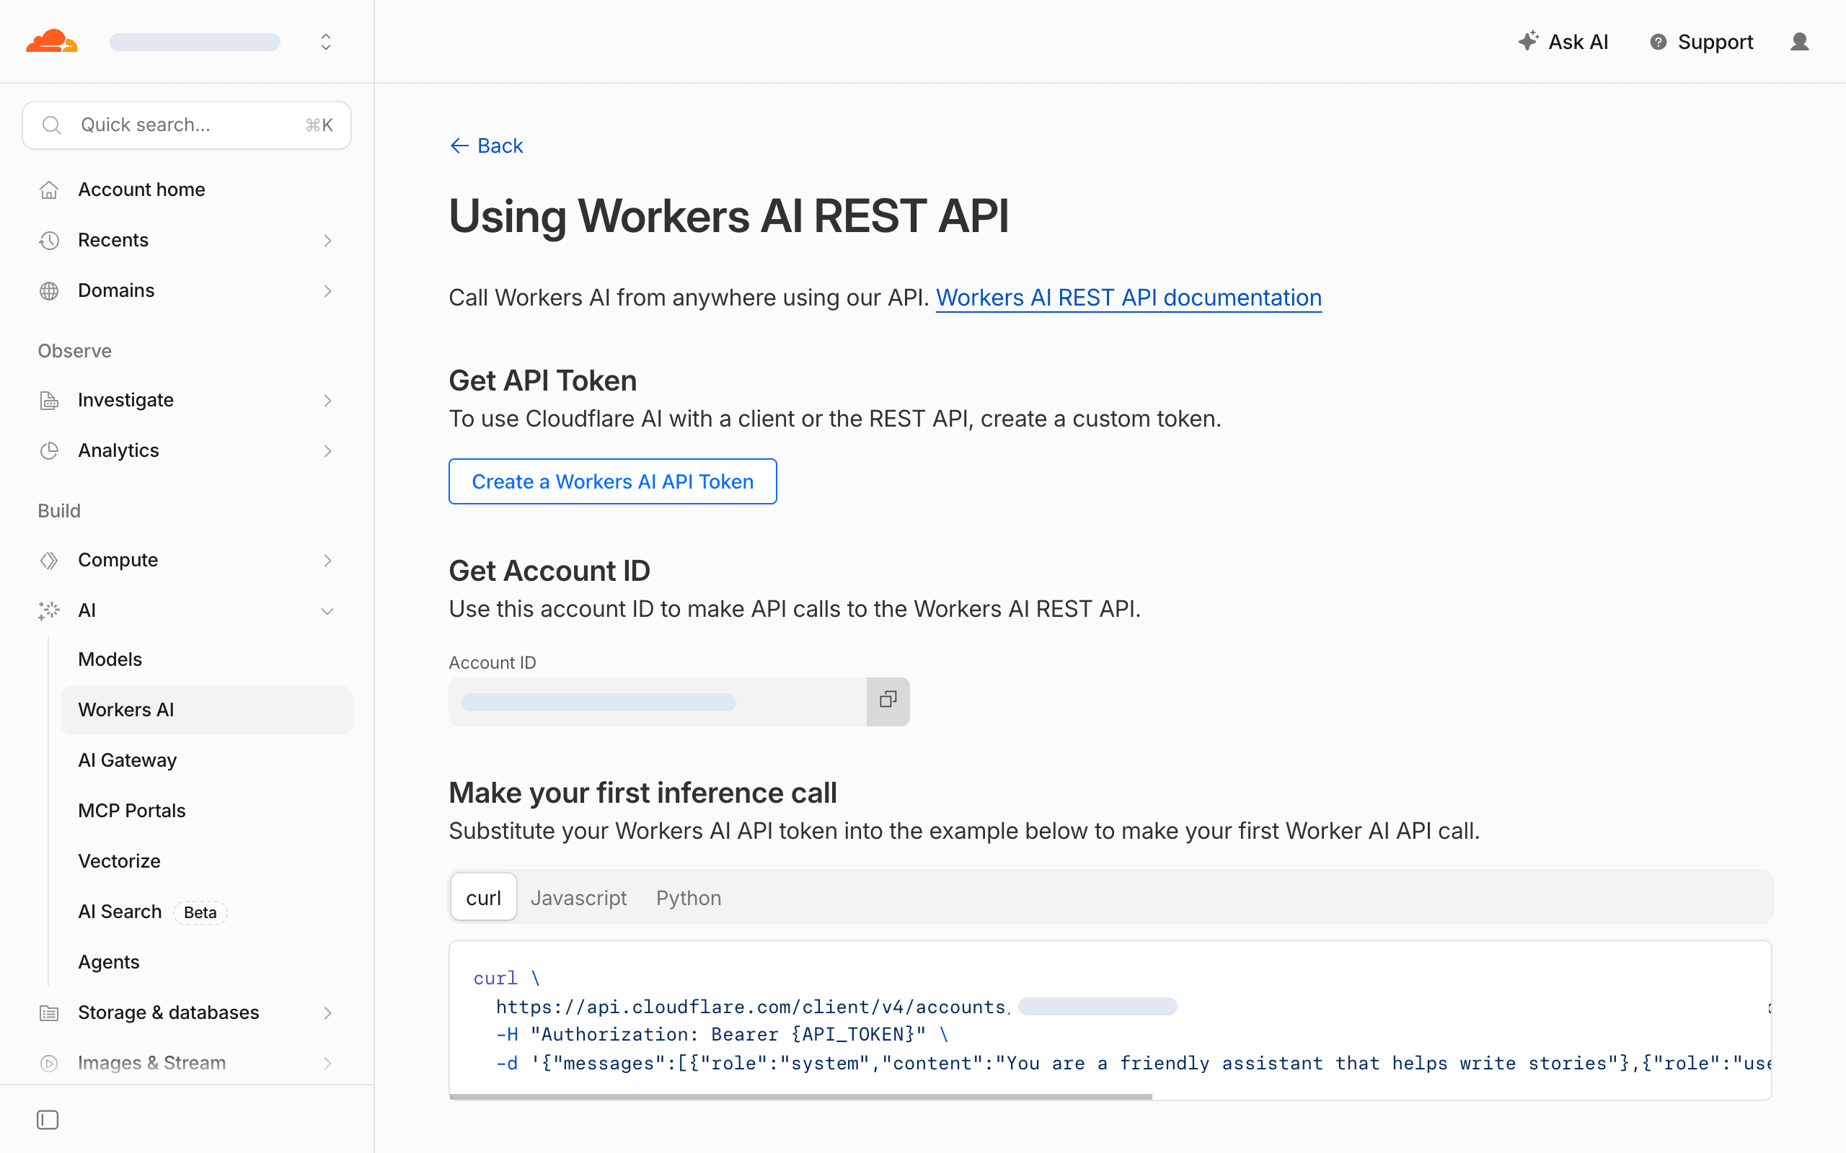Click the Cloudflare logo
Screen dimensions: 1846x1153
click(x=51, y=41)
